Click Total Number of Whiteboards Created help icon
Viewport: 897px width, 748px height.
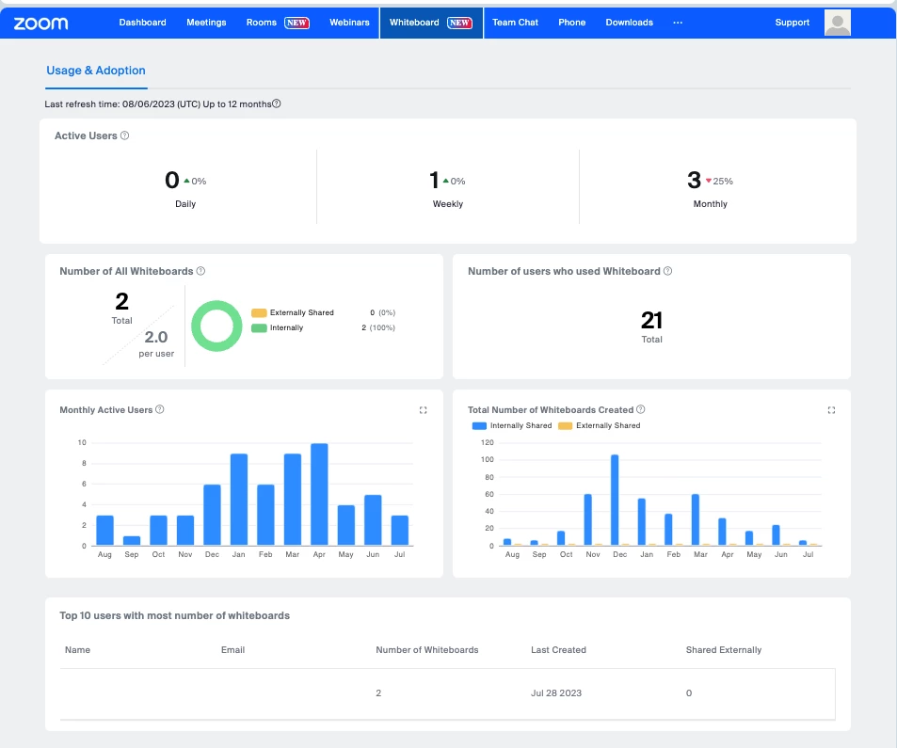[641, 409]
